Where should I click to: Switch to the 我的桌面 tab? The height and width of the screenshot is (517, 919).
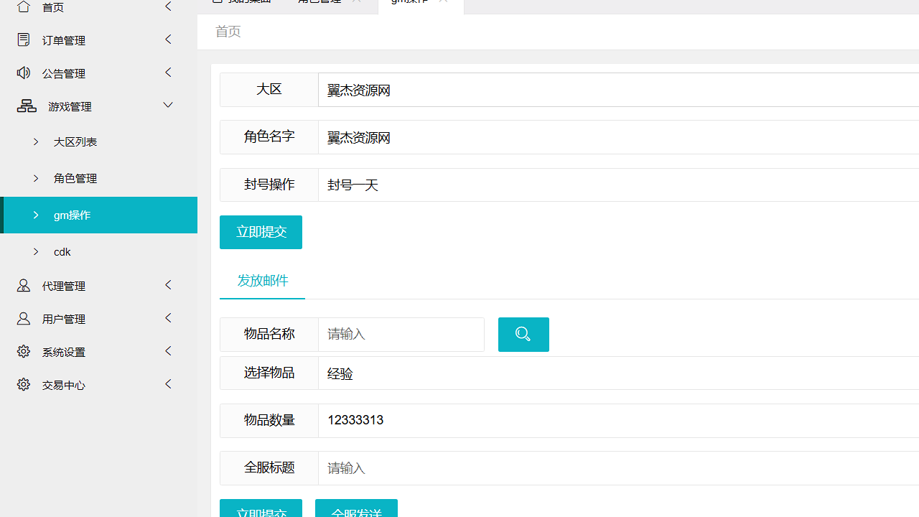(x=241, y=1)
